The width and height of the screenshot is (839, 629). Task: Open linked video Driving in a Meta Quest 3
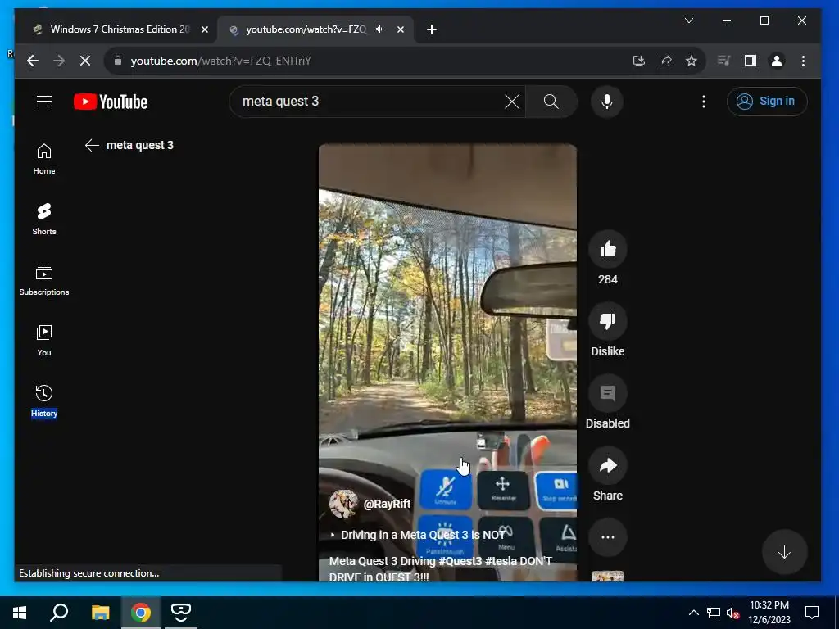418,535
